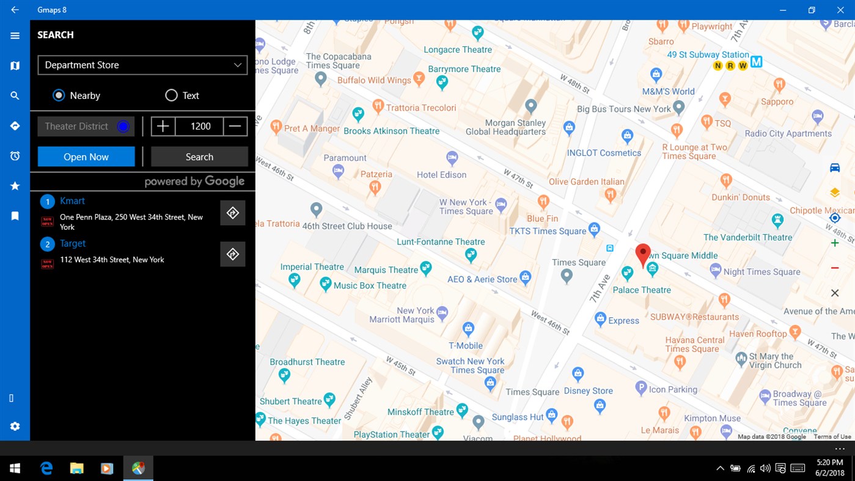The height and width of the screenshot is (481, 855).
Task: Open the alarm/reminders sidebar icon
Action: pos(14,156)
